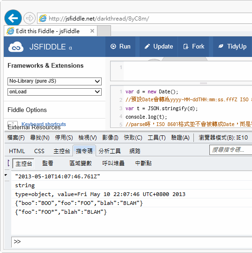
Task: Expand the Fiddle Options section
Action: [27, 110]
